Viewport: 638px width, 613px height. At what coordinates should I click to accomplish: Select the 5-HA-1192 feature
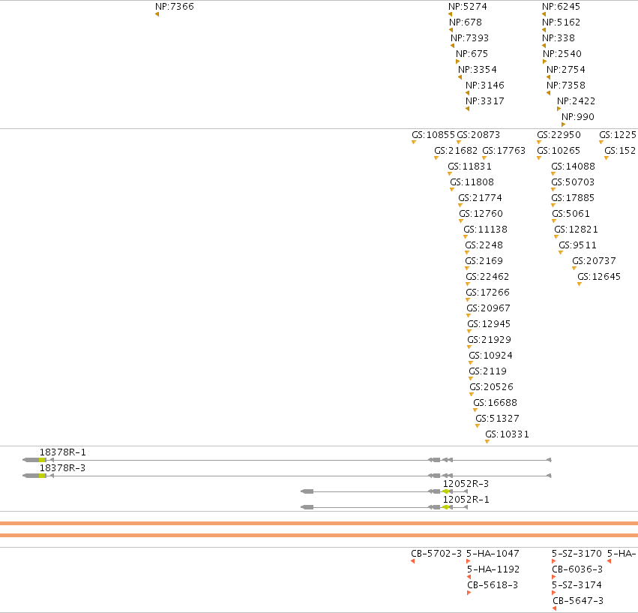[x=493, y=569]
